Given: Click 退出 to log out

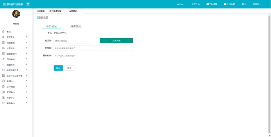Looking at the screenshot, I should [244, 4].
